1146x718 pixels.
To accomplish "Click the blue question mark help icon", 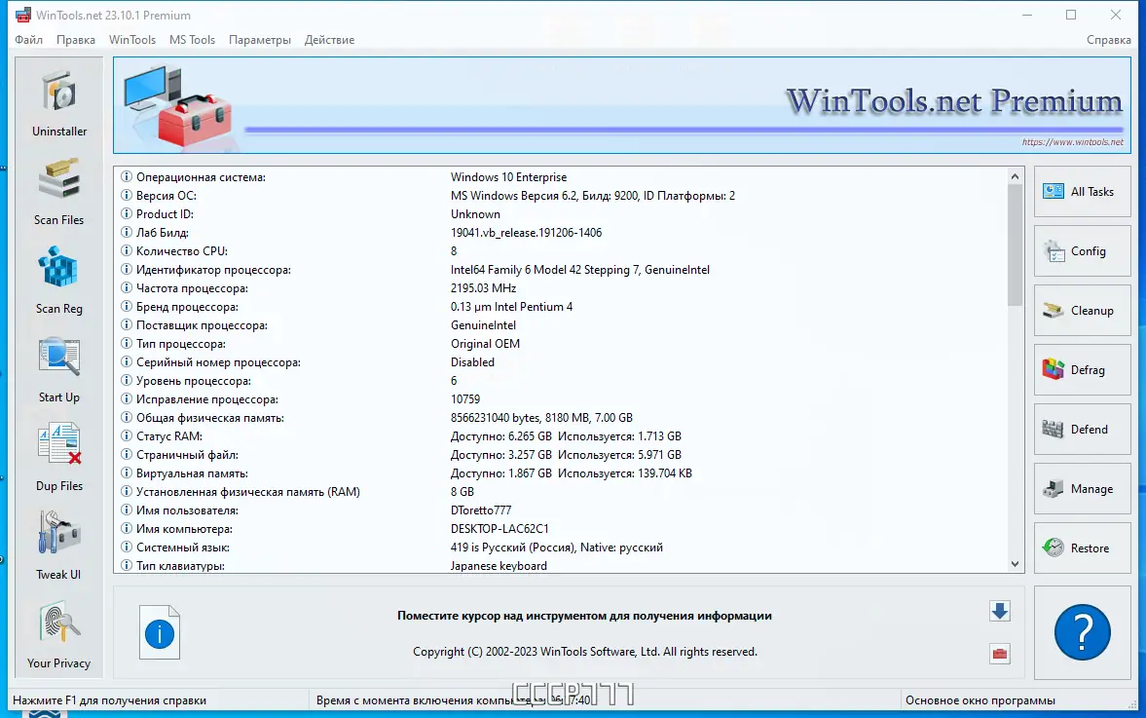I will pyautogui.click(x=1083, y=631).
